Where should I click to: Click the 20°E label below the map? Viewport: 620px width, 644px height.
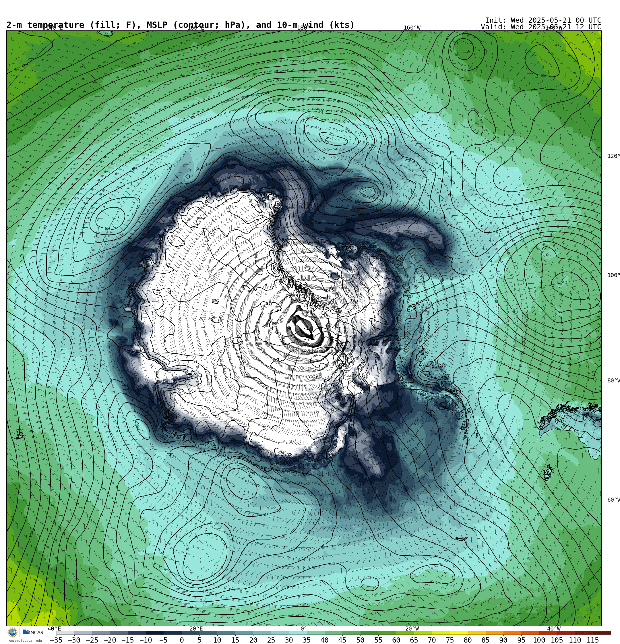coord(196,629)
